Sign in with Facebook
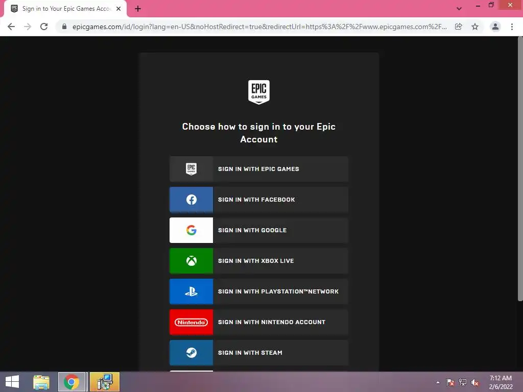523x392 pixels. (x=259, y=200)
